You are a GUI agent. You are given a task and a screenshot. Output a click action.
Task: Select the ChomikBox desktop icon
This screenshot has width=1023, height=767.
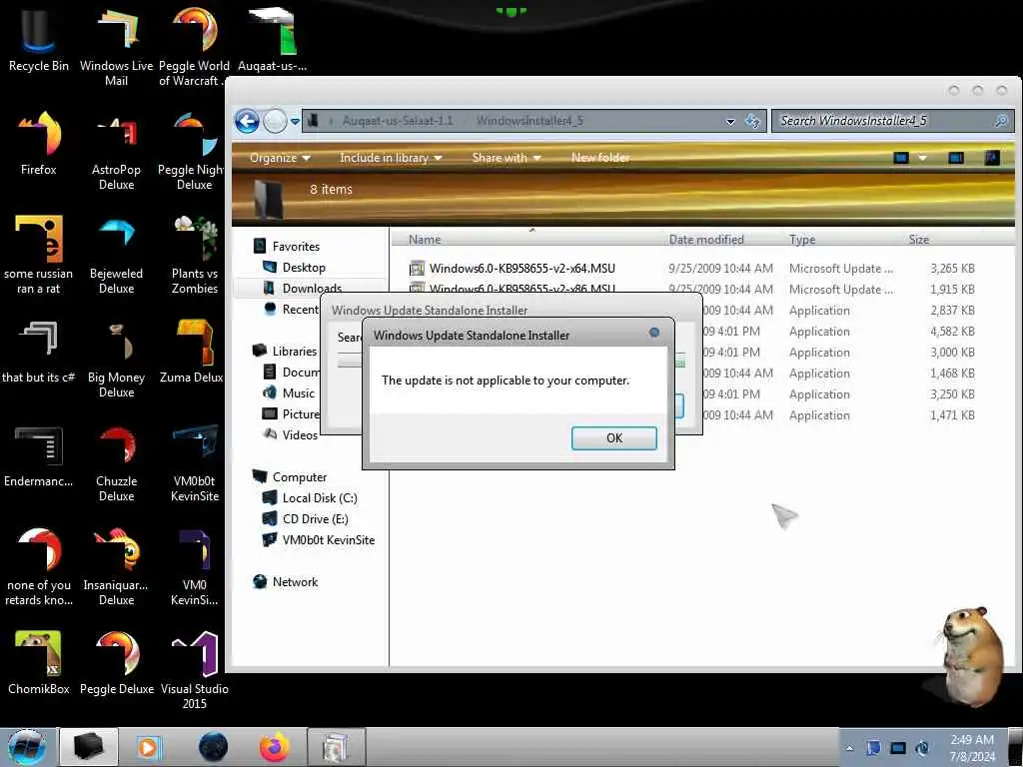[x=39, y=663]
